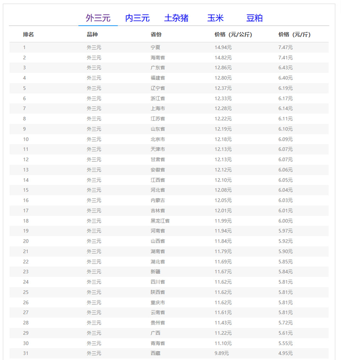Open the 豆粕 tab
Viewport: 341px width, 360px height.
(x=254, y=18)
